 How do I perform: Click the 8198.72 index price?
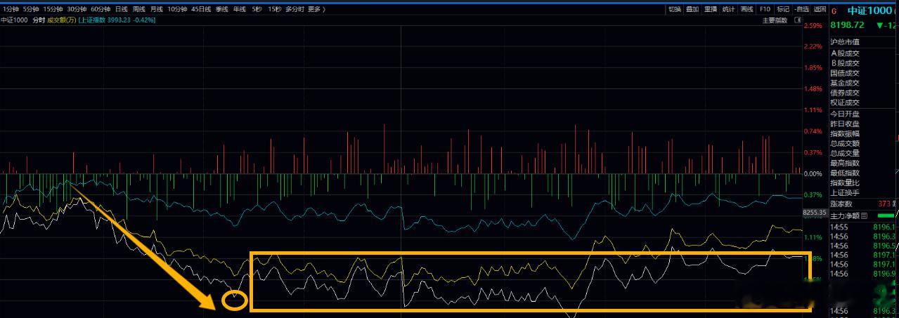[x=846, y=25]
